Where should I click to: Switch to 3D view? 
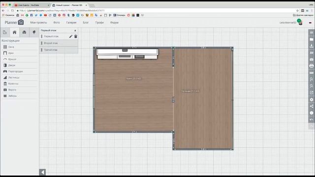312,53
